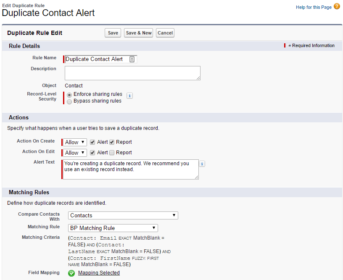Click the info icon next to Alert Text box
Screen dimensions: 343x280
click(202, 164)
